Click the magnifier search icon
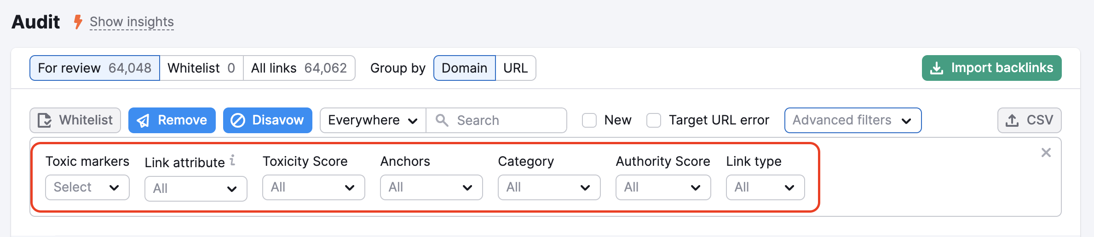 [x=442, y=120]
